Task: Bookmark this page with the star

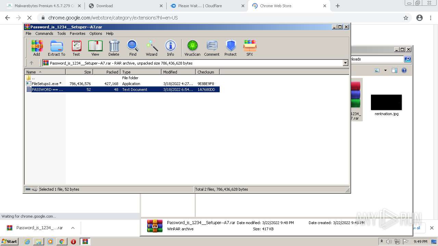Action: (406, 18)
